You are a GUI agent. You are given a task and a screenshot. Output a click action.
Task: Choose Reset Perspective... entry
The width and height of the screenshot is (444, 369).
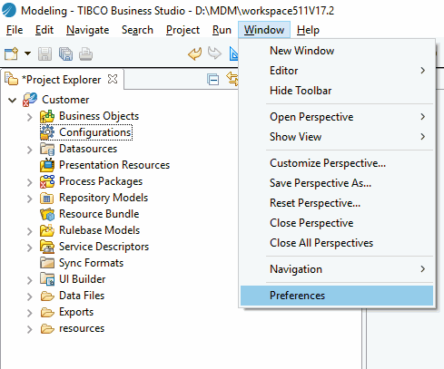coord(337,203)
